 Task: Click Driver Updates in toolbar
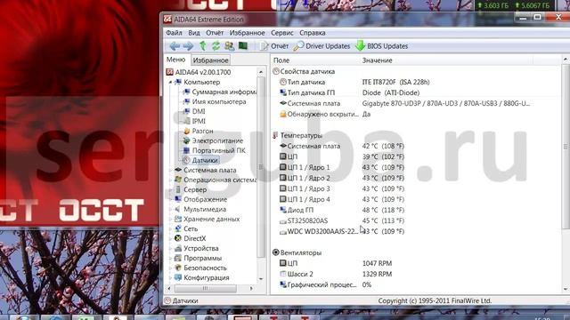click(322, 46)
